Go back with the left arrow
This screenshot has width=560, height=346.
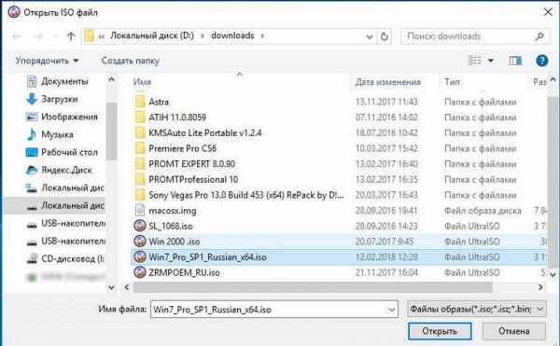[x=17, y=36]
